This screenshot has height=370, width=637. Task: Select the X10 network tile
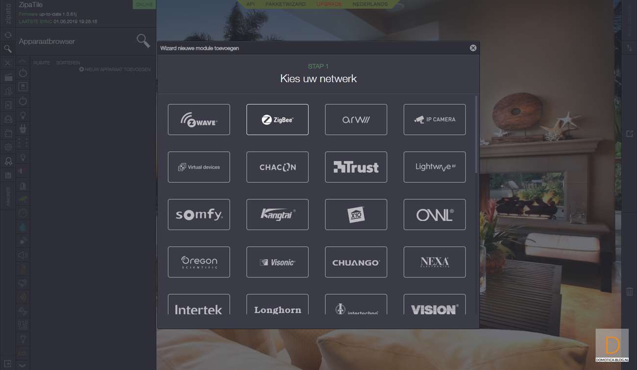356,214
